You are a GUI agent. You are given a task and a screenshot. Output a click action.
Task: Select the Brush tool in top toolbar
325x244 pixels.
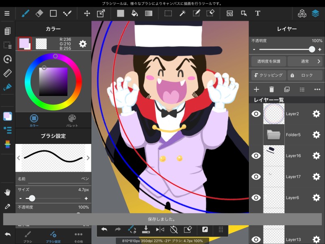(x=25, y=13)
